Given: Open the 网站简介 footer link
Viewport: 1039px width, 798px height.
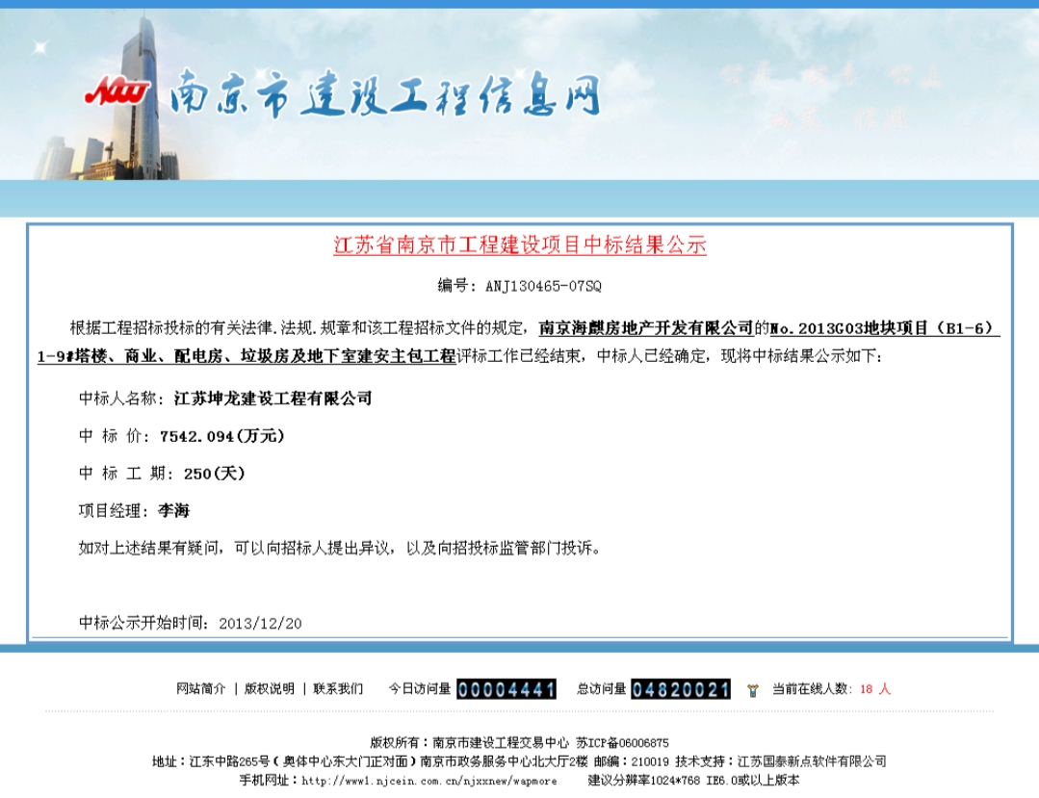Looking at the screenshot, I should tap(201, 688).
